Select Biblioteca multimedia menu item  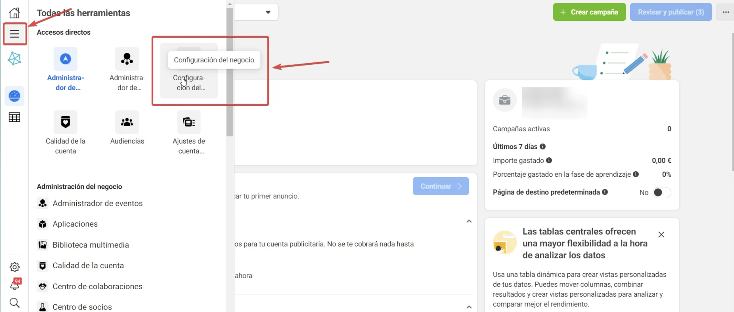tap(91, 245)
